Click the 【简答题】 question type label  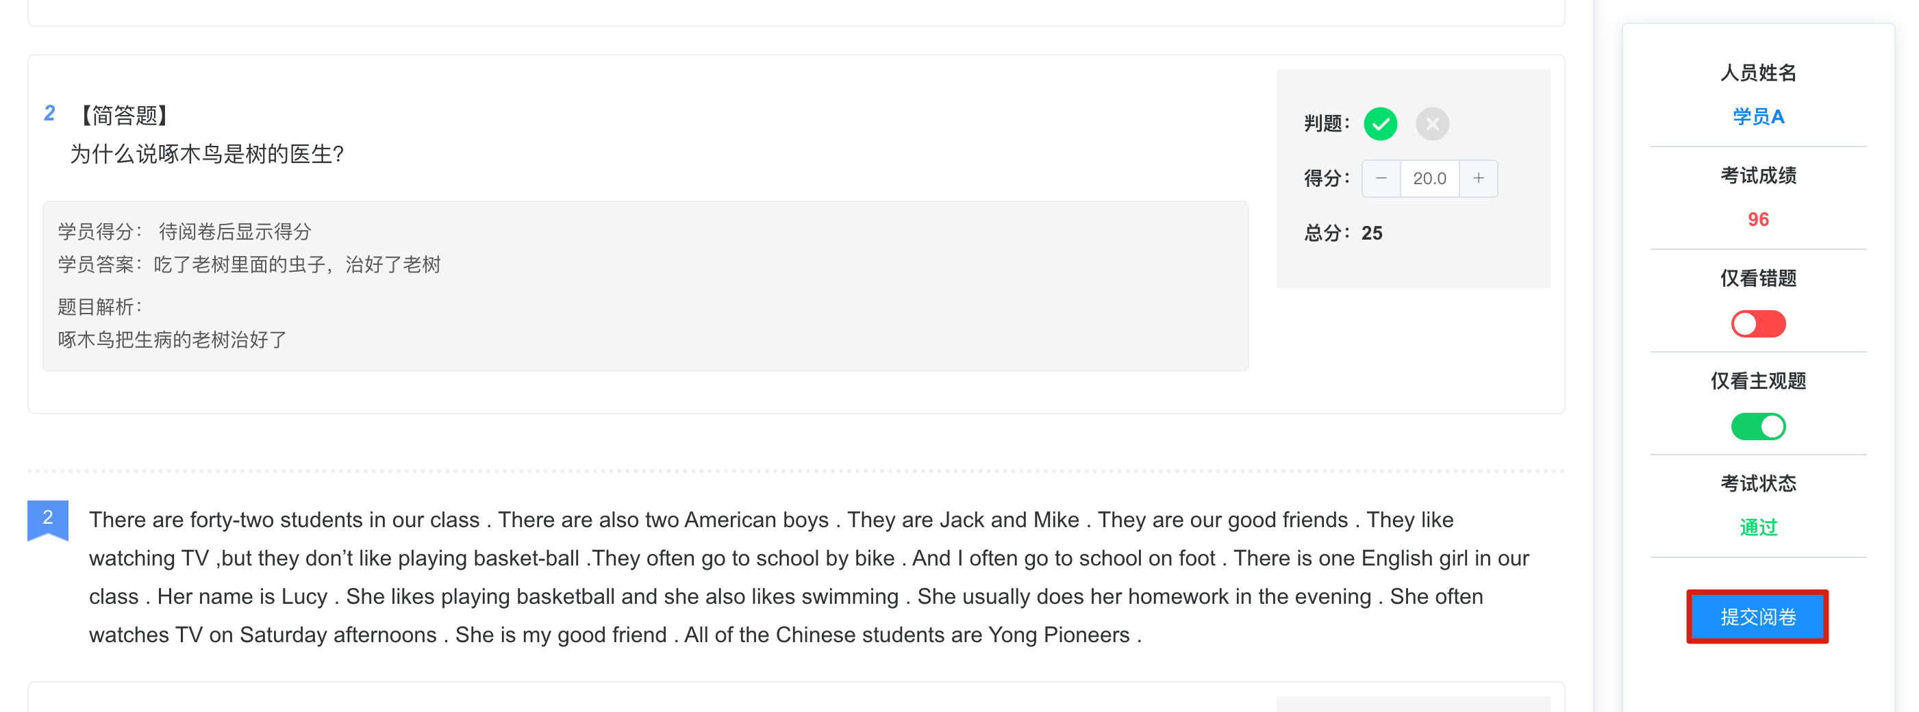[x=125, y=116]
